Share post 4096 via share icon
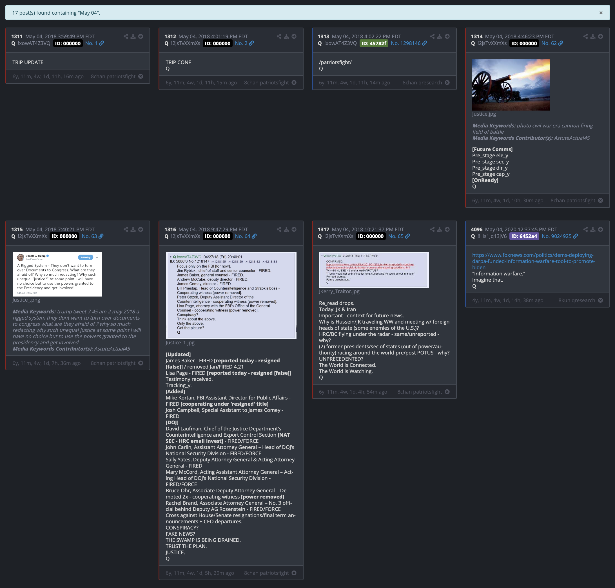 (x=585, y=230)
